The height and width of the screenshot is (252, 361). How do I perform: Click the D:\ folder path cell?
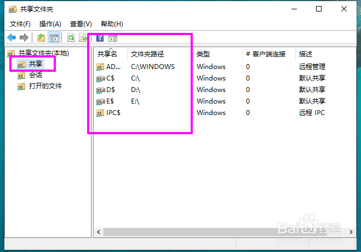click(x=136, y=89)
